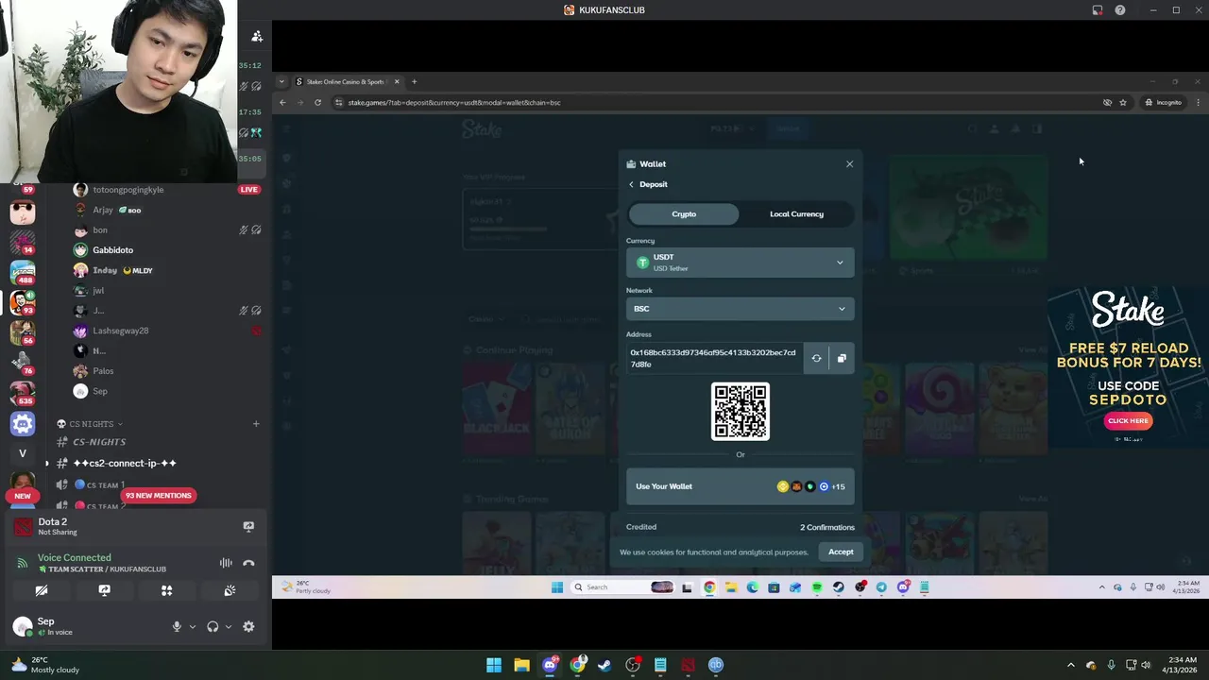The image size is (1209, 680).
Task: Open the members list icon
Action: (257, 37)
